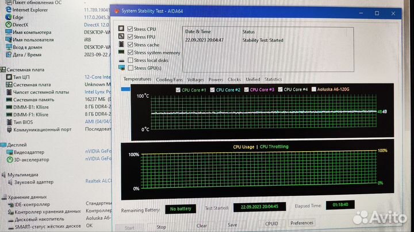Open the nVIDIA GeForce Видеоадаптер link
This screenshot has height=232, width=414.
tap(98, 151)
